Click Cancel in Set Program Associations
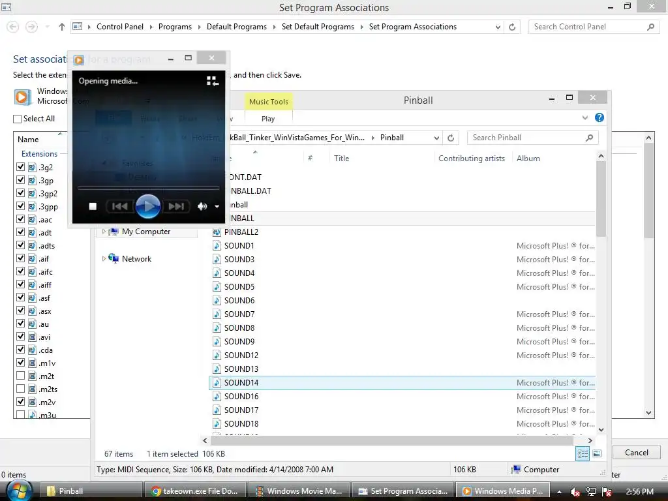Image resolution: width=668 pixels, height=501 pixels. pyautogui.click(x=637, y=453)
